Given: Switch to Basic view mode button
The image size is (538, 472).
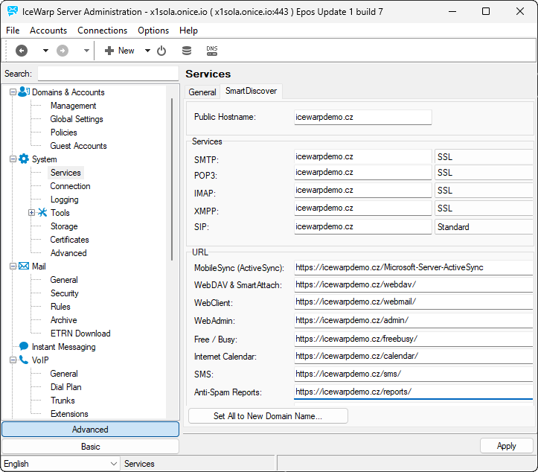Looking at the screenshot, I should (90, 447).
